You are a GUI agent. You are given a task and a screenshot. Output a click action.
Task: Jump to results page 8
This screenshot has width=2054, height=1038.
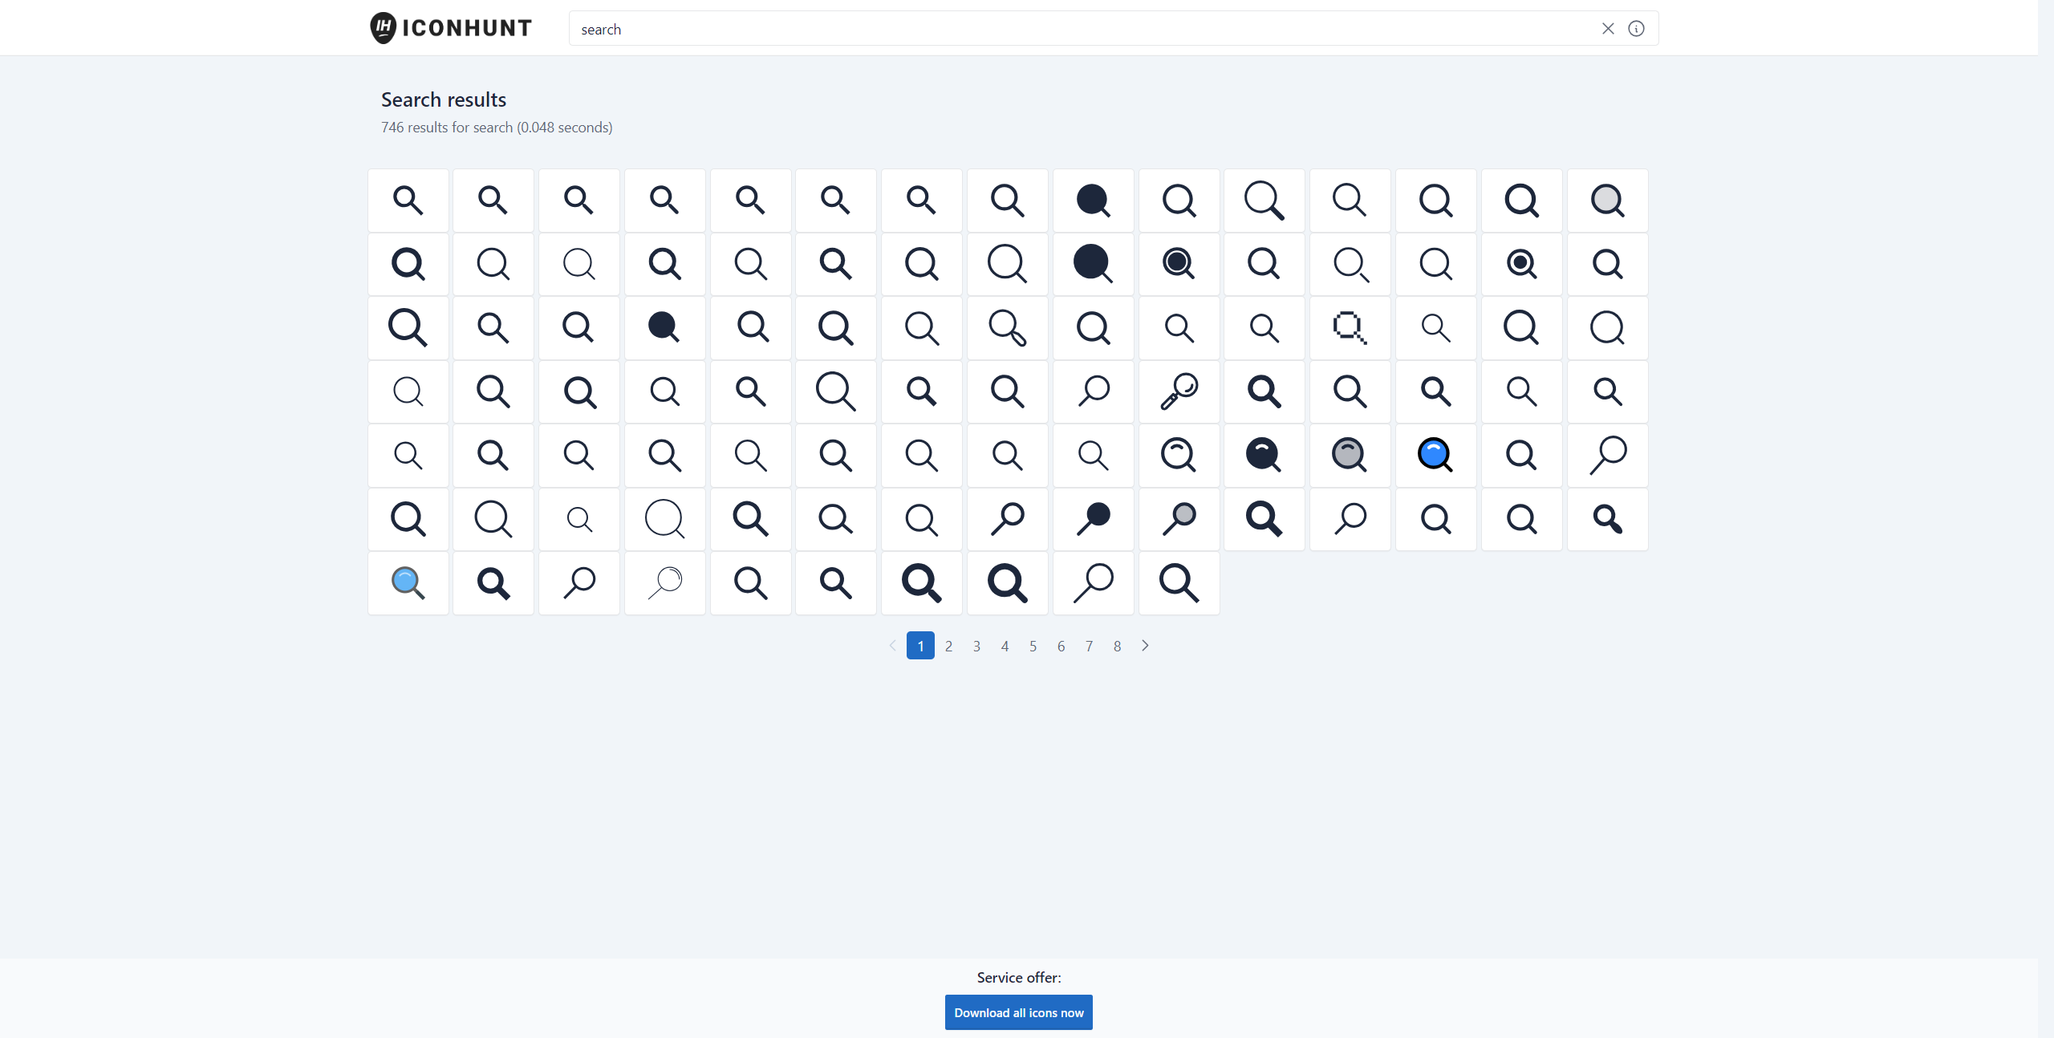(1117, 646)
